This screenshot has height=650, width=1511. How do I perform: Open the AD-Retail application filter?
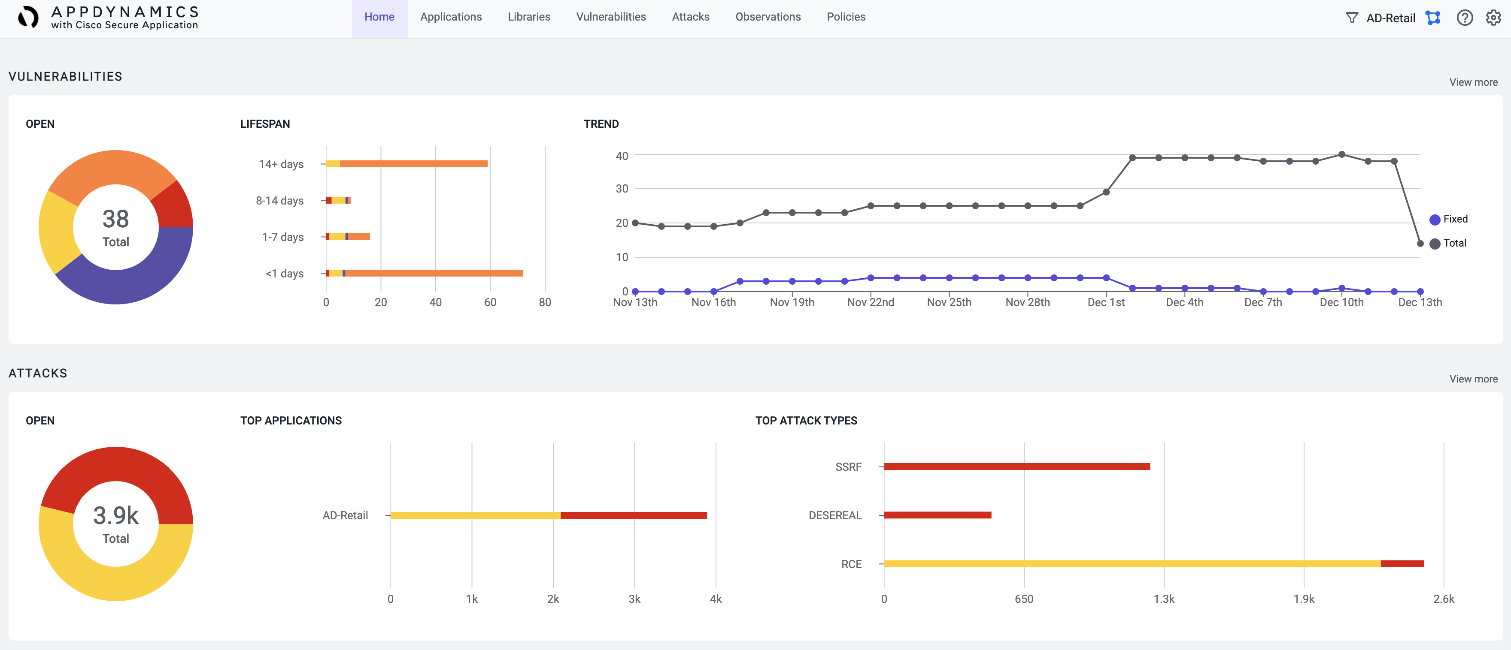(1390, 18)
